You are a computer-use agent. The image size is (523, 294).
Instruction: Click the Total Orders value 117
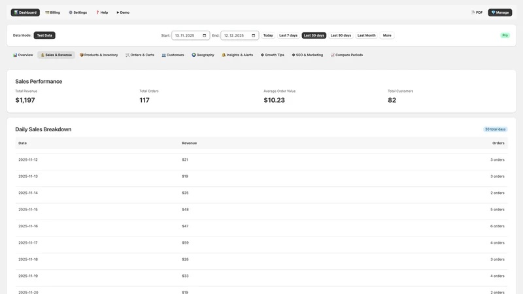coord(144,100)
